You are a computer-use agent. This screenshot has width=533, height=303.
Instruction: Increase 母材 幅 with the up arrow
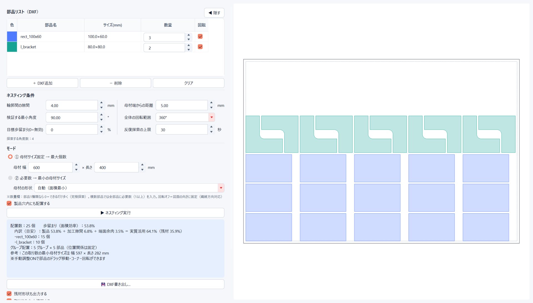point(76,165)
